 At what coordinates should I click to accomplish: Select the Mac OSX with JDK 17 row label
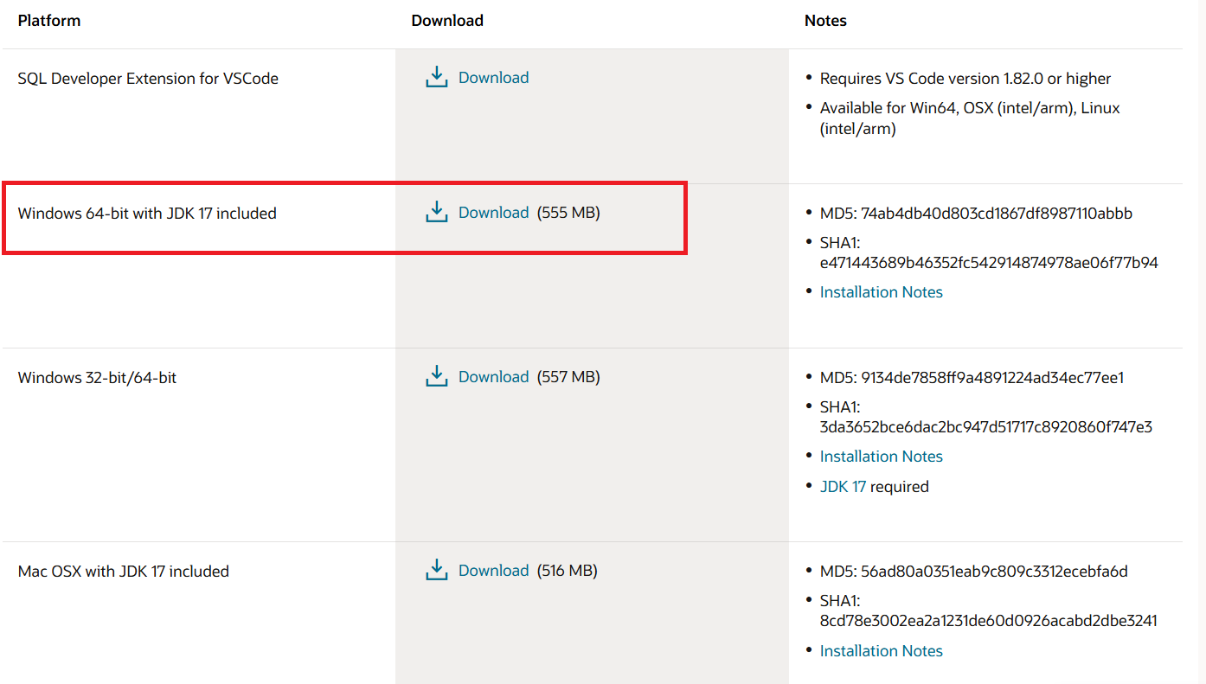pyautogui.click(x=123, y=571)
